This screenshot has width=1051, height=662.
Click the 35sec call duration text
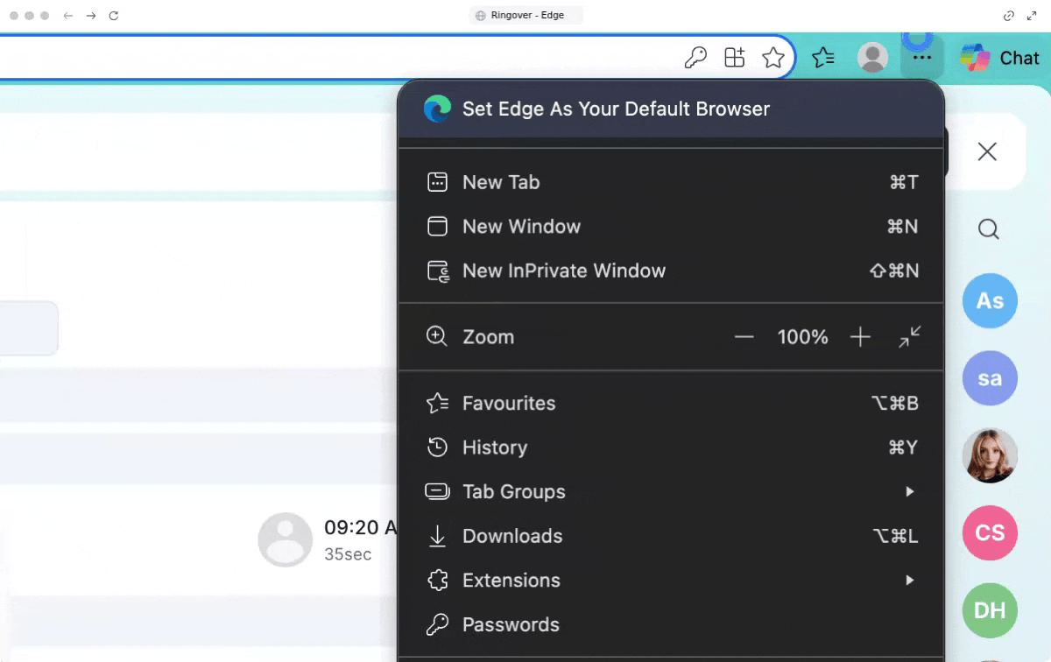coord(348,554)
